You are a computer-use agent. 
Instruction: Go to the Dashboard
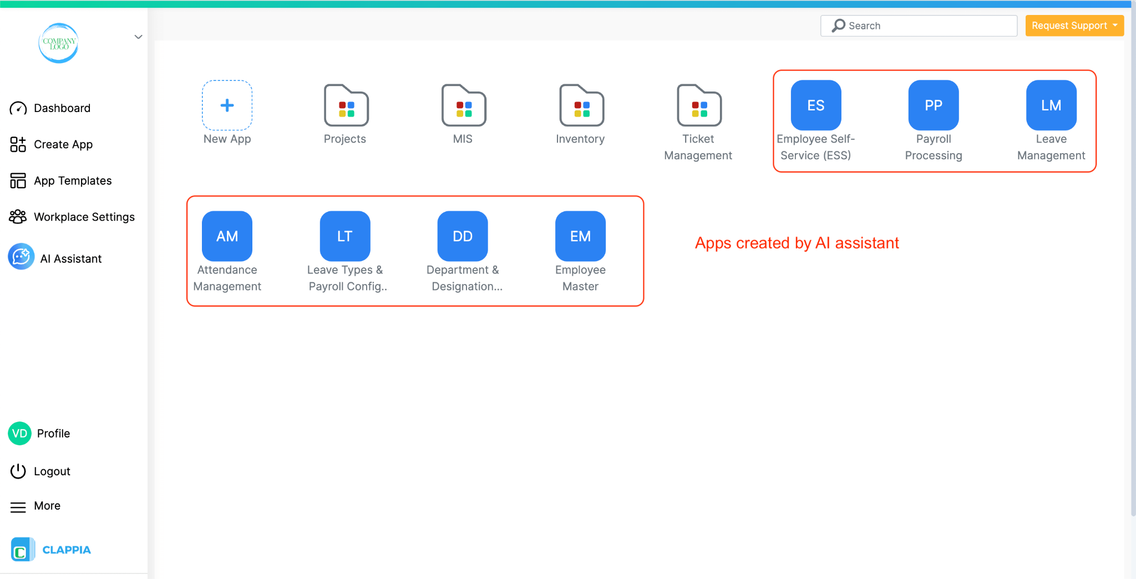(x=62, y=108)
